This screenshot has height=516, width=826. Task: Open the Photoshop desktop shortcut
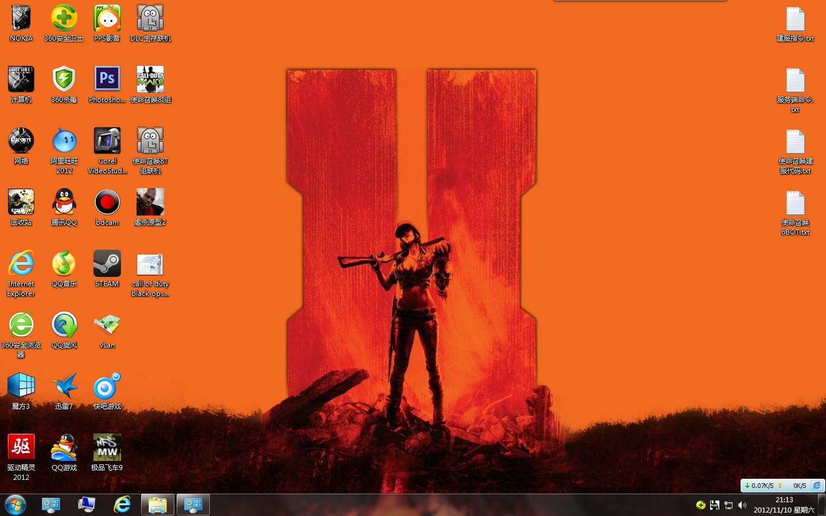click(x=107, y=79)
